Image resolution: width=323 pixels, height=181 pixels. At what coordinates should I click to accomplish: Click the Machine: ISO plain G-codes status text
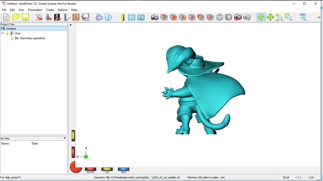(x=206, y=177)
